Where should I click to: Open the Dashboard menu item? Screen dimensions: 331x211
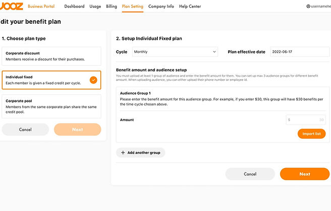click(x=74, y=7)
